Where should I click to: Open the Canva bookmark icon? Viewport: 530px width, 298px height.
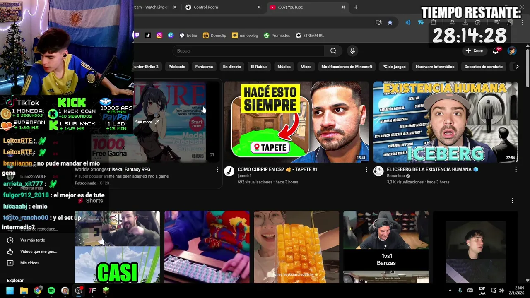tap(171, 35)
